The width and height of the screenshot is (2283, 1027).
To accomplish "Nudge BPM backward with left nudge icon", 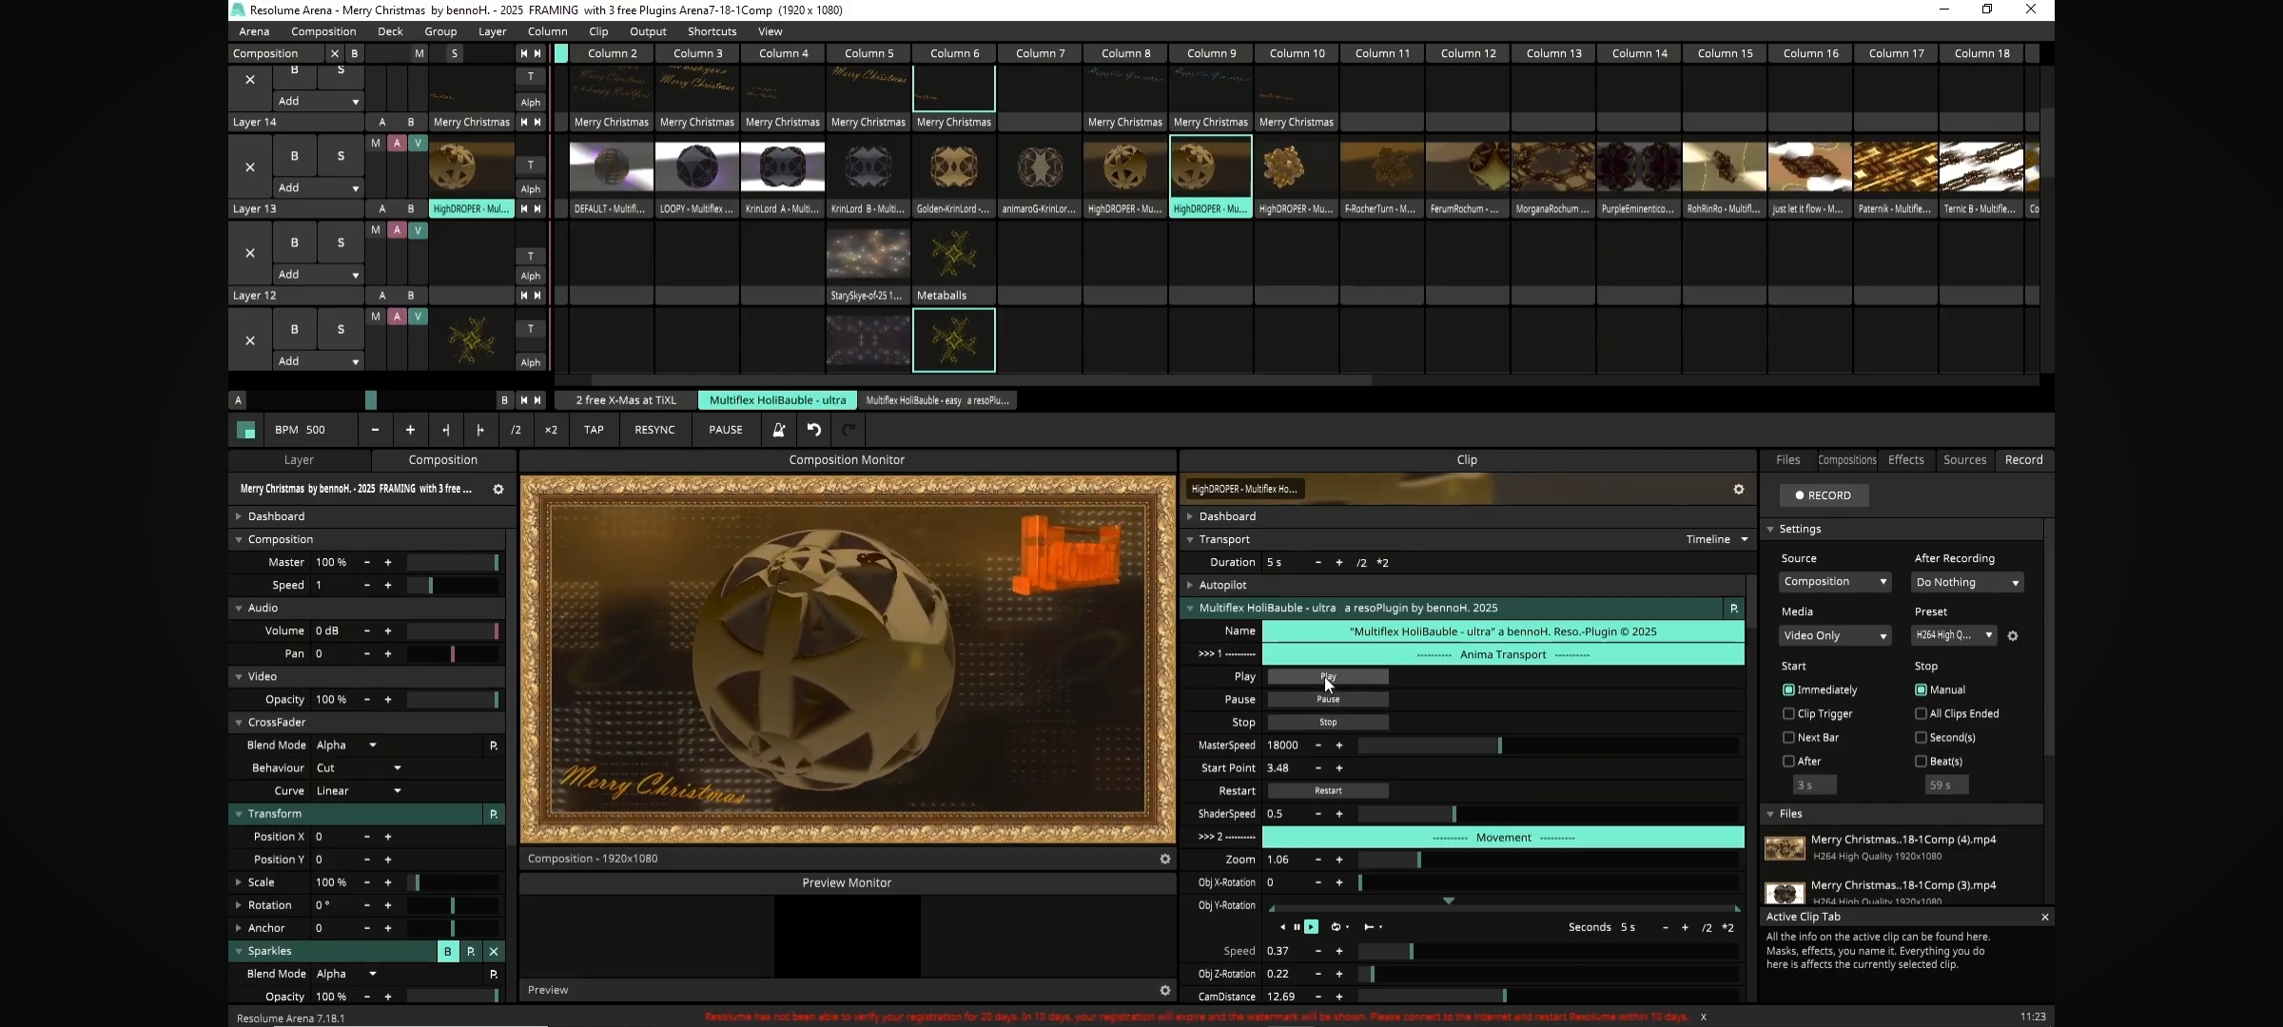I will tap(445, 430).
